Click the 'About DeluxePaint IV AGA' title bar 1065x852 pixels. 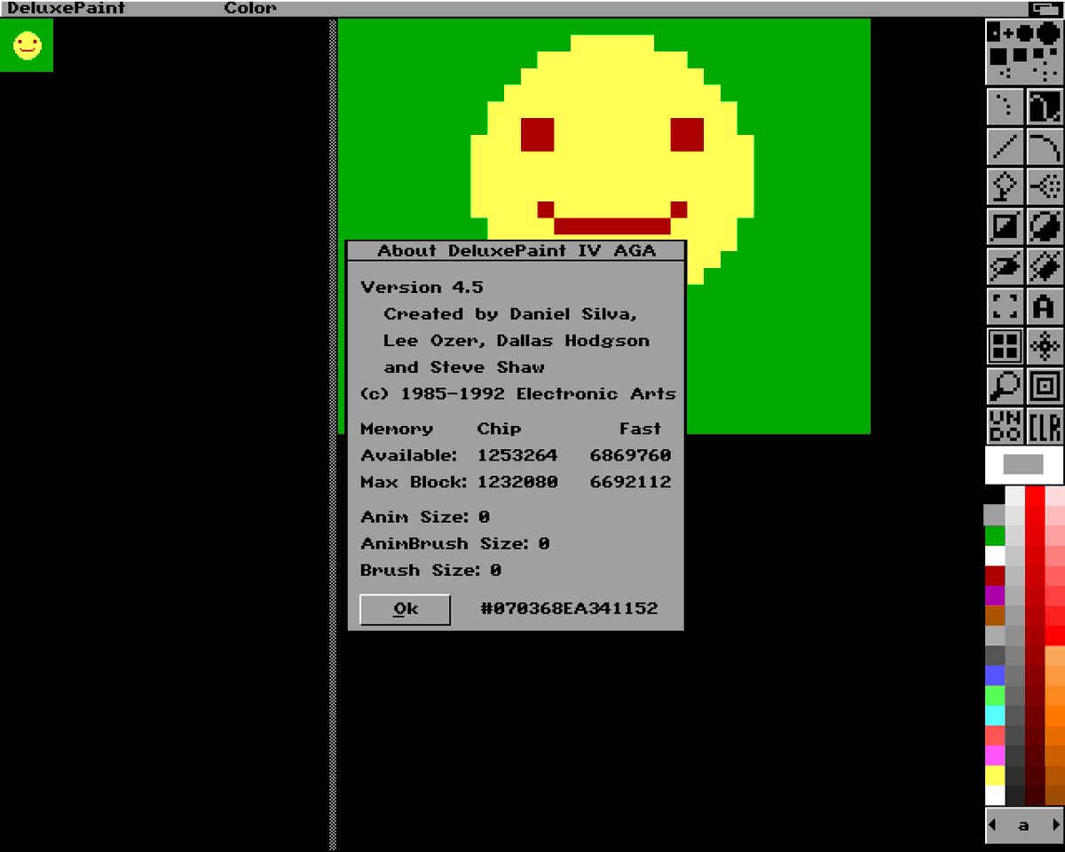tap(516, 250)
